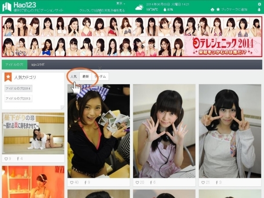Click the Hao123 logo icon
This screenshot has width=264, height=198.
6,6
